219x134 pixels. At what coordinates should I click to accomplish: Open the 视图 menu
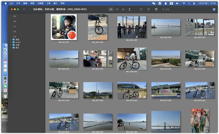point(32,3)
